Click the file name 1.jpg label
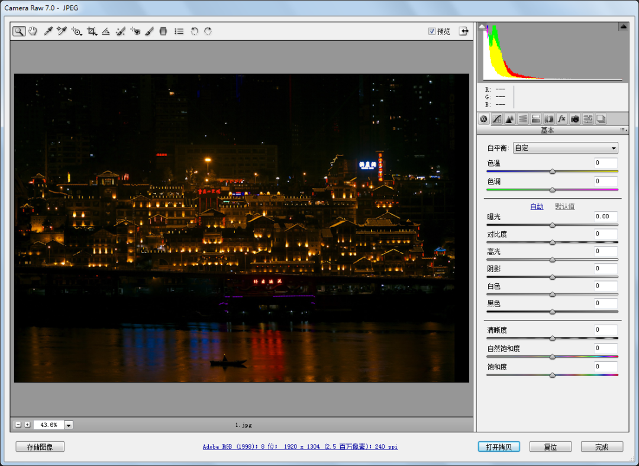Screen dimensions: 639x466 click(x=243, y=425)
